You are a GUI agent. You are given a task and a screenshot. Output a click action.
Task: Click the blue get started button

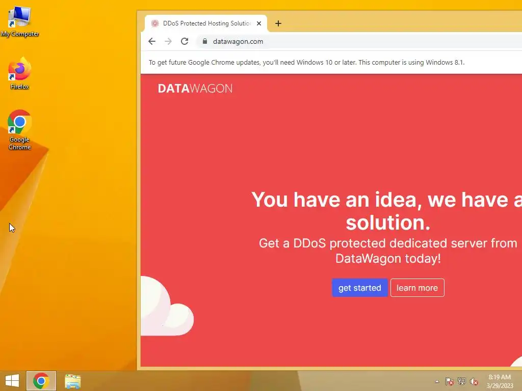359,288
